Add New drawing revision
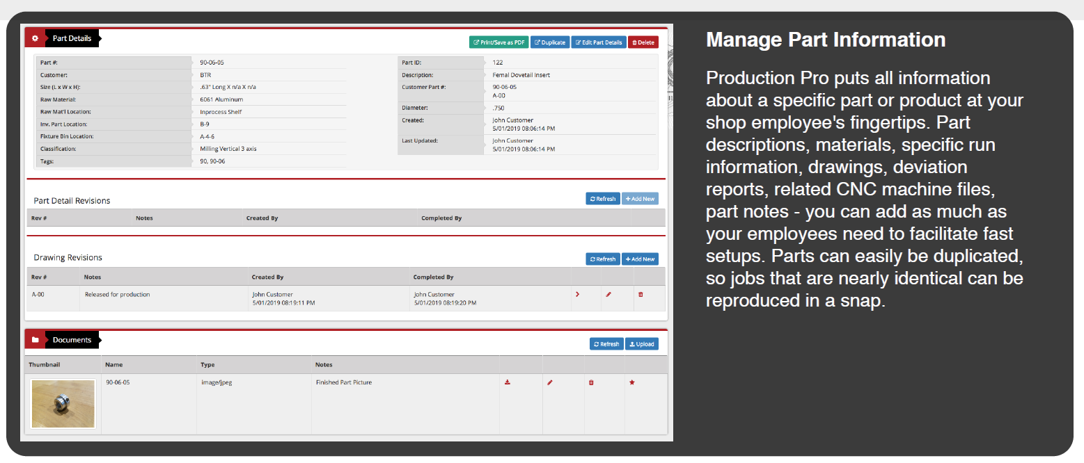Image resolution: width=1084 pixels, height=463 pixels. (x=640, y=259)
